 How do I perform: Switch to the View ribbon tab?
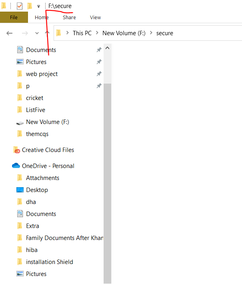(96, 17)
